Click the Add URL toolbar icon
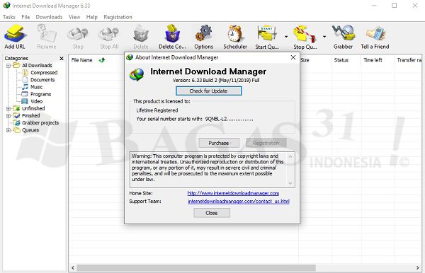The height and width of the screenshot is (273, 425). tap(15, 37)
